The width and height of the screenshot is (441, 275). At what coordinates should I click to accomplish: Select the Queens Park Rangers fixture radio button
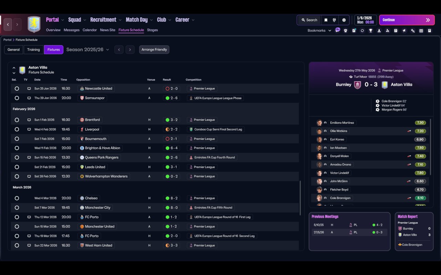coord(17,157)
